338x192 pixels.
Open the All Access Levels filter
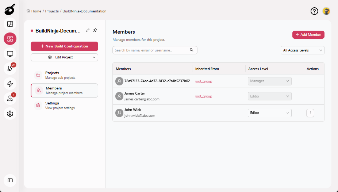tap(303, 50)
